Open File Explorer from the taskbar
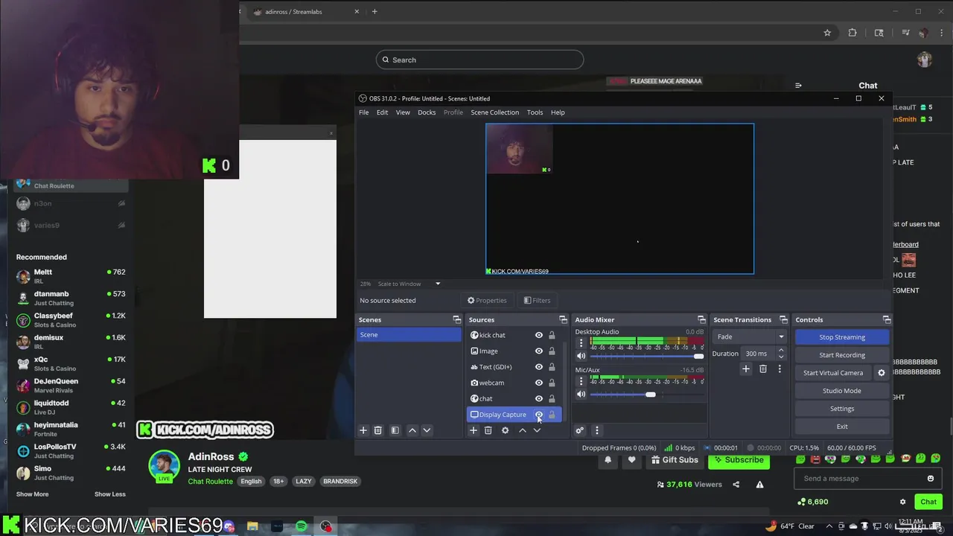Viewport: 953px width, 536px height. click(x=252, y=526)
